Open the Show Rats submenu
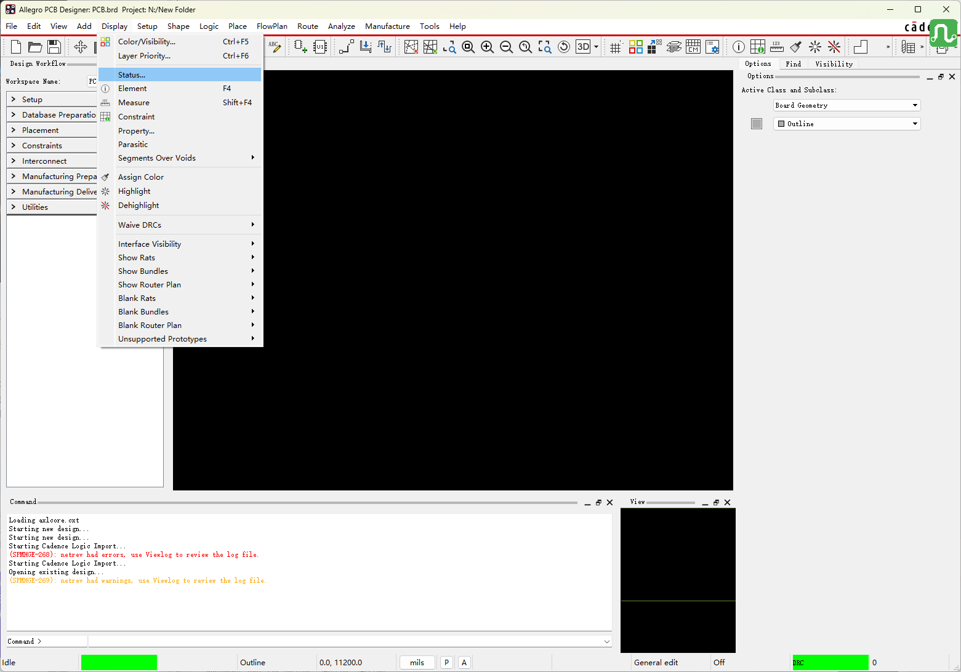The height and width of the screenshot is (672, 961). point(180,258)
